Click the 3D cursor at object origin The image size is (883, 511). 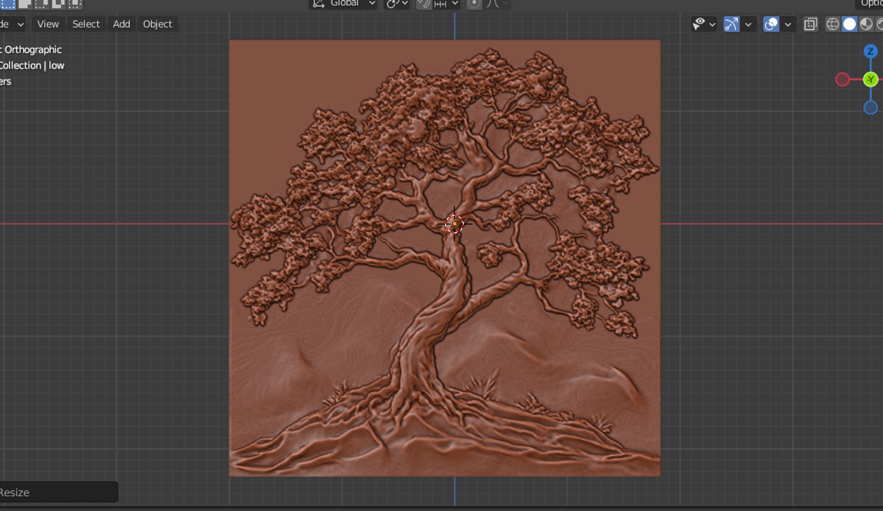click(x=454, y=224)
